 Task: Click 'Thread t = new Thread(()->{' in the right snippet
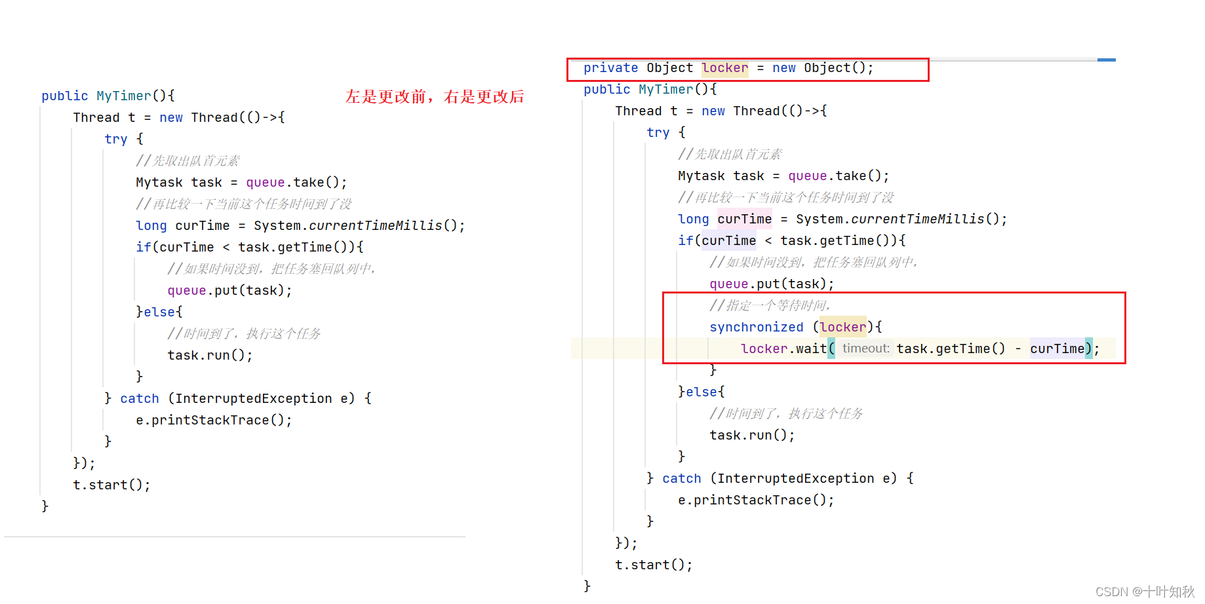[721, 111]
